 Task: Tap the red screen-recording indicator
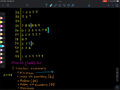(105, 1)
